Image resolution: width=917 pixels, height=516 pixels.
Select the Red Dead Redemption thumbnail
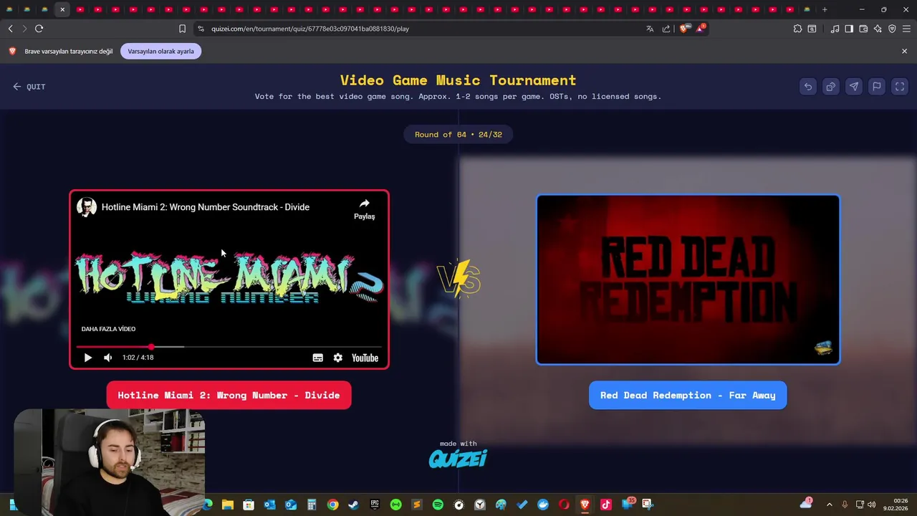(x=688, y=279)
